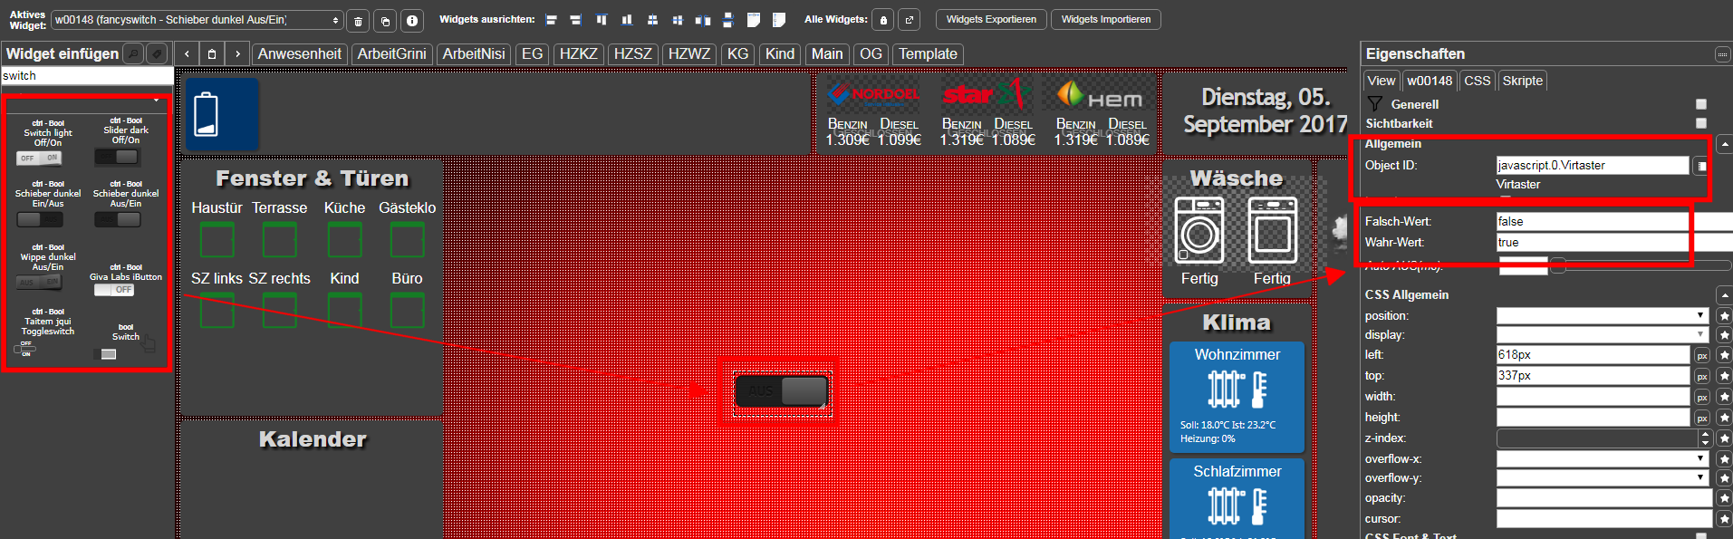1733x539 pixels.
Task: Click px unit button next to left field
Action: click(1702, 355)
